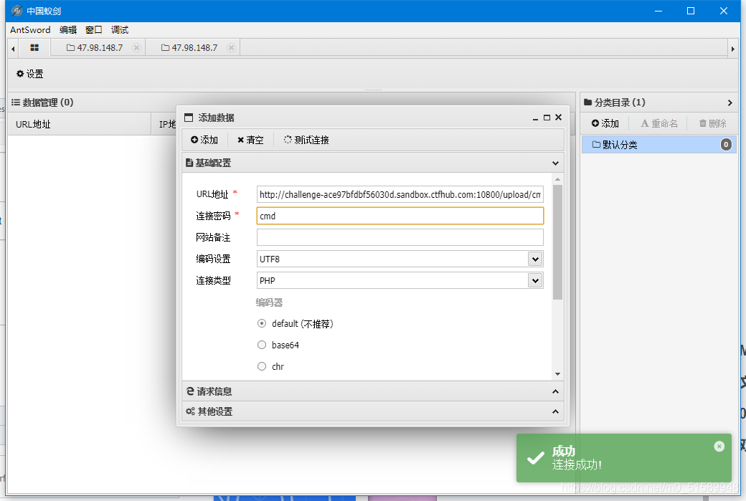The width and height of the screenshot is (746, 501).
Task: Collapse the 基础配置 section chevron
Action: coord(555,163)
